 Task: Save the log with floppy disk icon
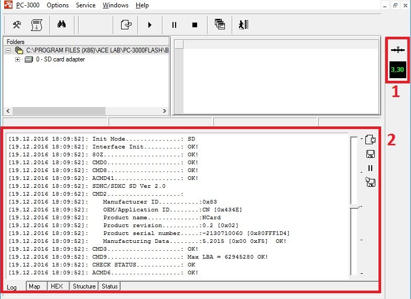[x=370, y=154]
